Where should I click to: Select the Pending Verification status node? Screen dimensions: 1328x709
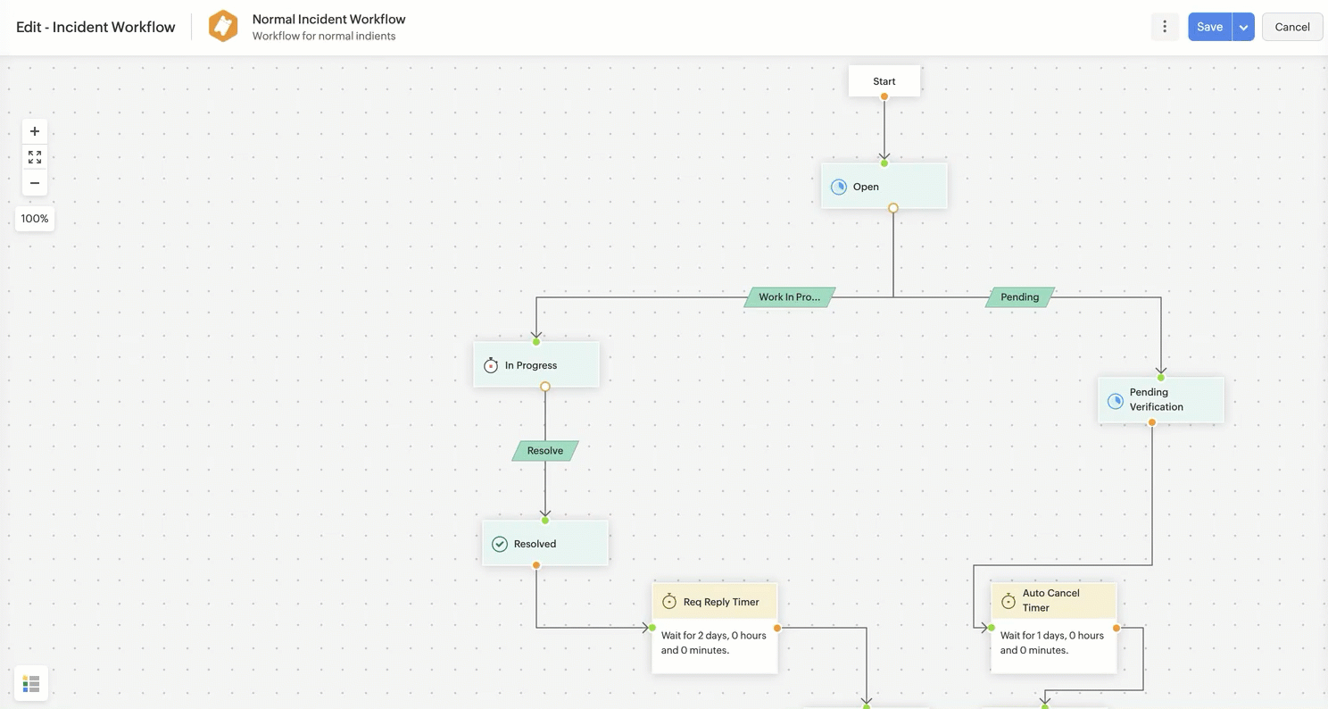(1160, 399)
